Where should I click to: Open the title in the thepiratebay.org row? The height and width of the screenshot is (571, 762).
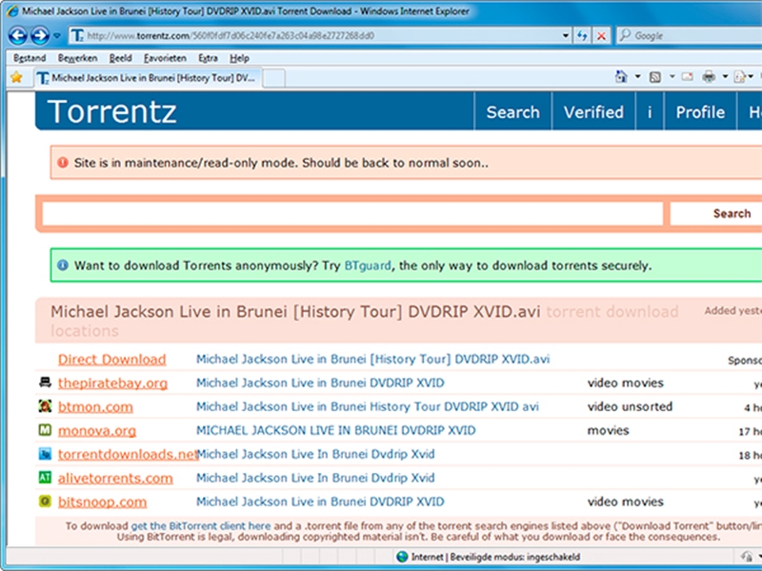(320, 384)
